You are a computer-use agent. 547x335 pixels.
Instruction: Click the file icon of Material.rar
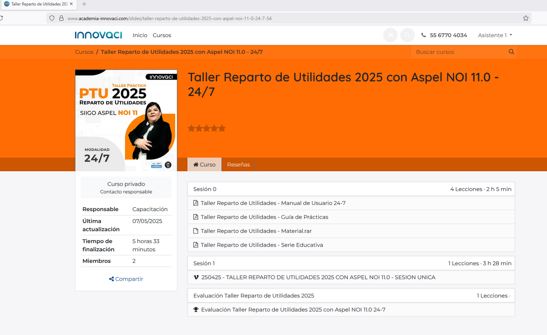pyautogui.click(x=196, y=231)
